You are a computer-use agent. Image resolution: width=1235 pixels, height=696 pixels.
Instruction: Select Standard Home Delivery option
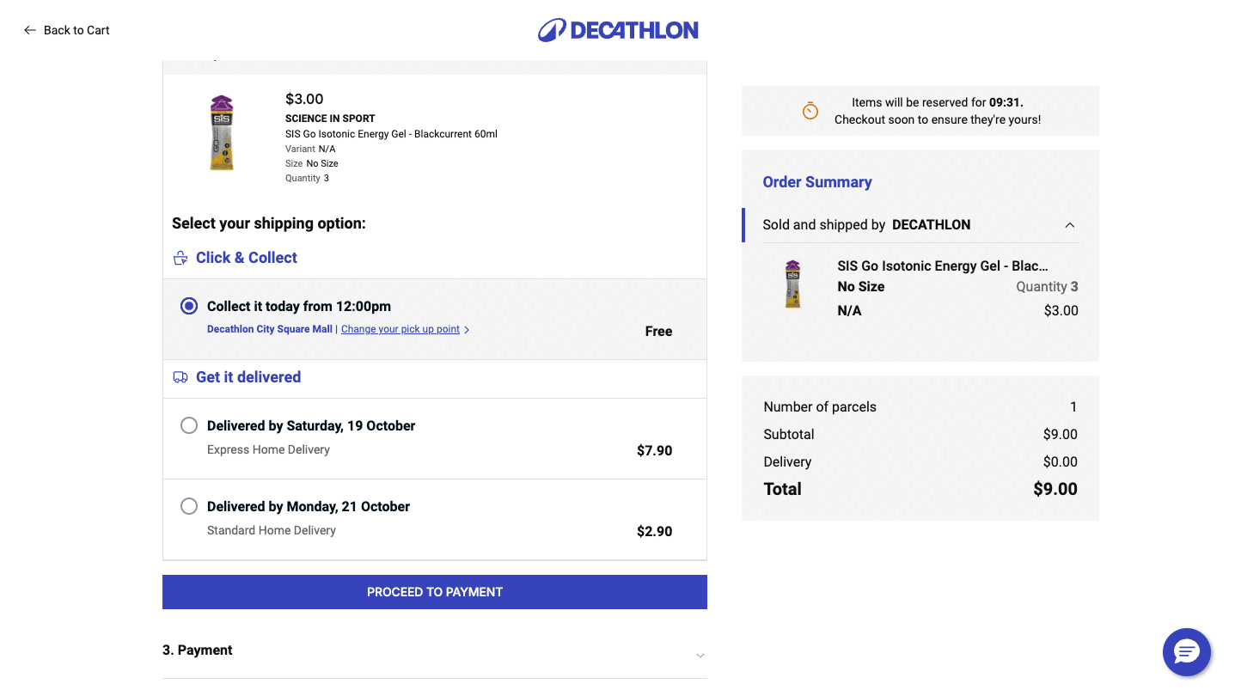pyautogui.click(x=189, y=506)
